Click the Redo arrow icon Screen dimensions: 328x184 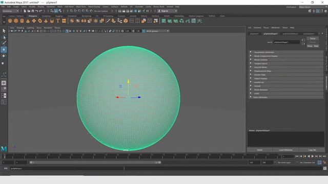click(41, 11)
